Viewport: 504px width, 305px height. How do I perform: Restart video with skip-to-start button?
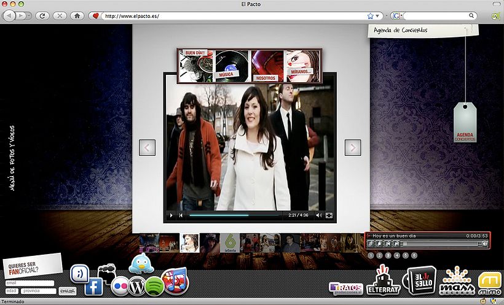click(181, 215)
